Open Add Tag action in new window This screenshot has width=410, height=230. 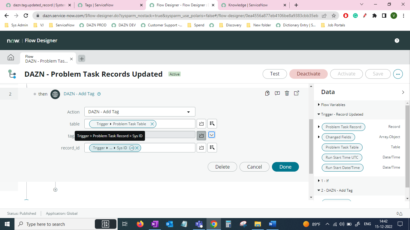coord(297,93)
